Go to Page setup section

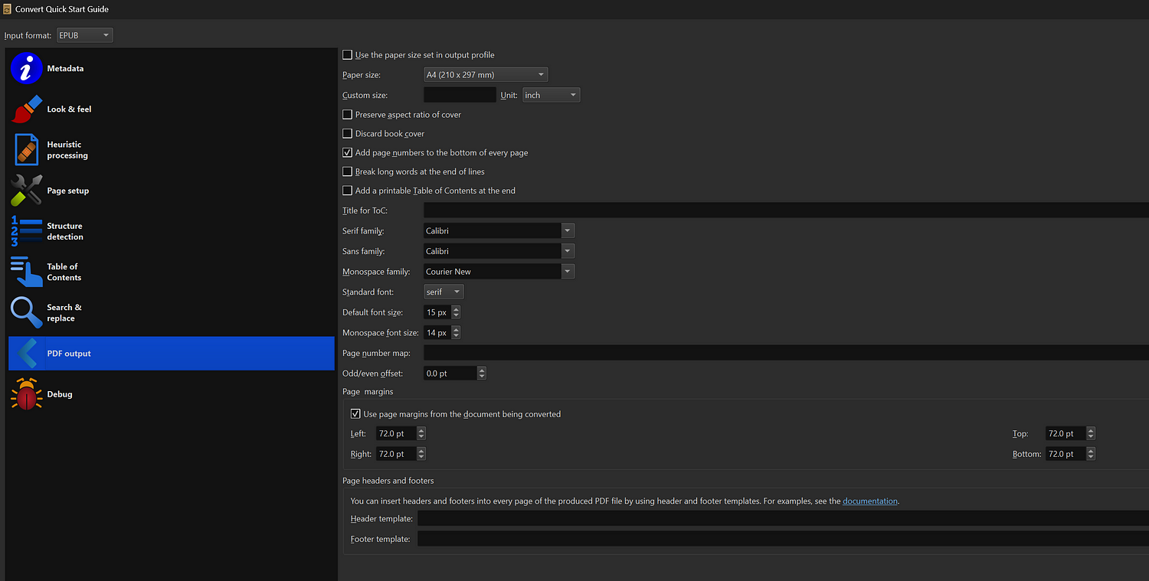172,191
